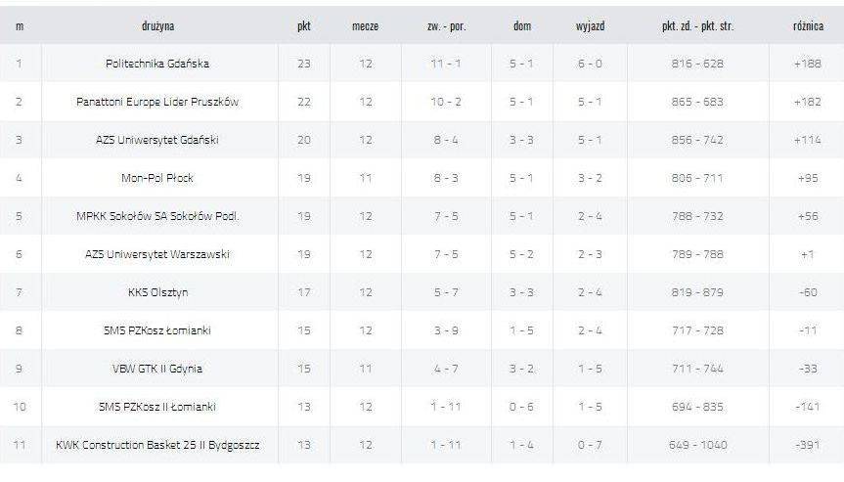Open SMS PZKosz II Łomianki team

tap(157, 407)
